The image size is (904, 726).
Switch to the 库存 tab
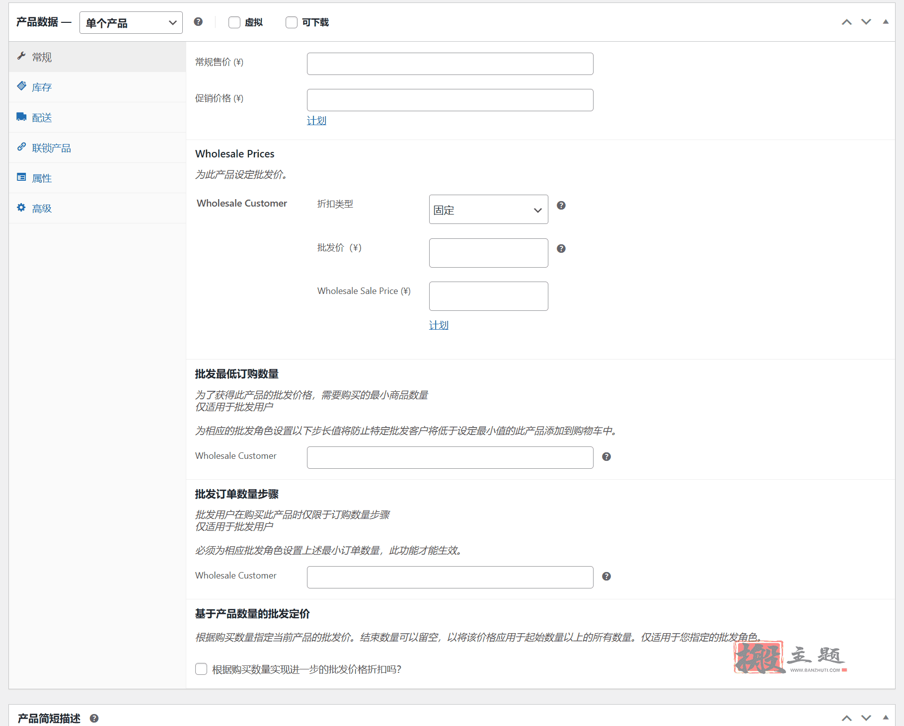pos(97,87)
